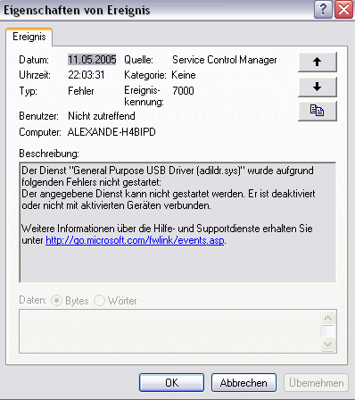The image size is (355, 400).
Task: Cancel with the Abbrechen button
Action: (x=244, y=383)
